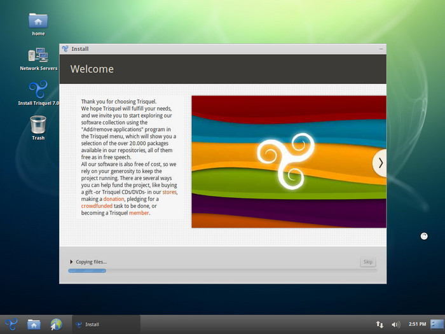445x334 pixels.
Task: Follow the donation link
Action: [x=114, y=199]
